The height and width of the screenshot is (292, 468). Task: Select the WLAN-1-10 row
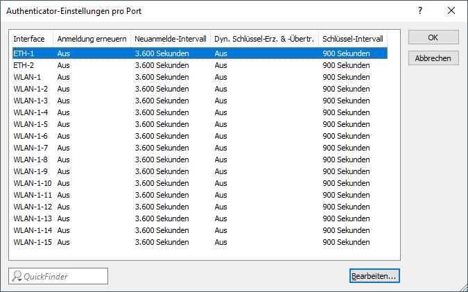pos(32,182)
